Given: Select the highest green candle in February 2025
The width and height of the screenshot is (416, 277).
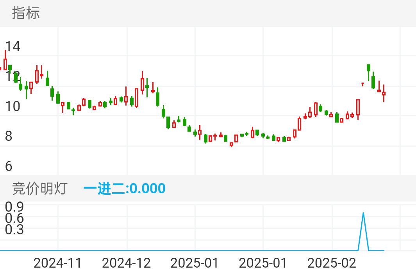Looking at the screenshot, I should [368, 72].
